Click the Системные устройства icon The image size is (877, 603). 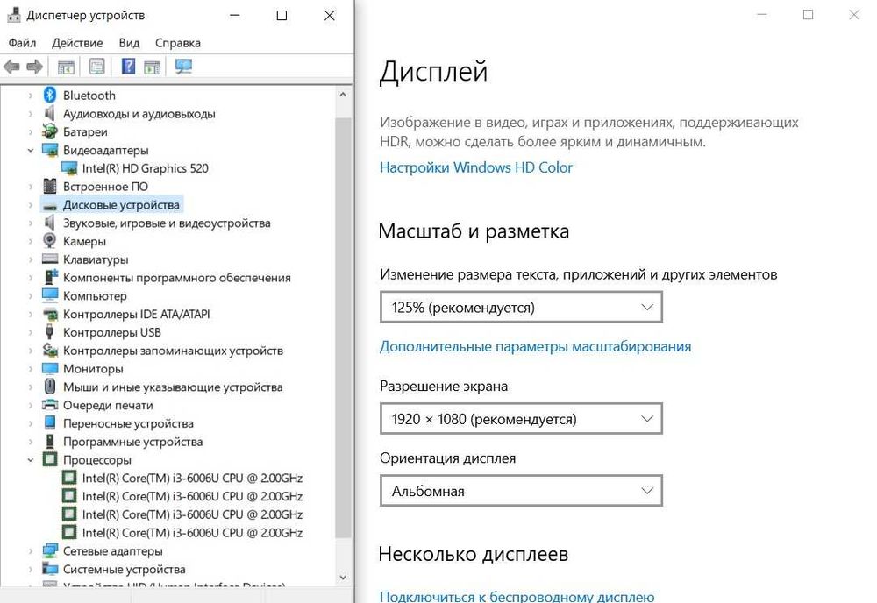tap(50, 569)
